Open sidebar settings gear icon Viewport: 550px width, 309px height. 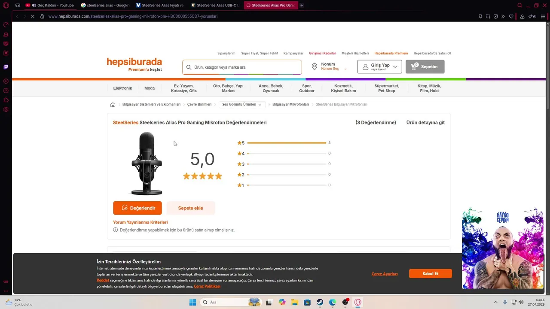click(x=6, y=109)
